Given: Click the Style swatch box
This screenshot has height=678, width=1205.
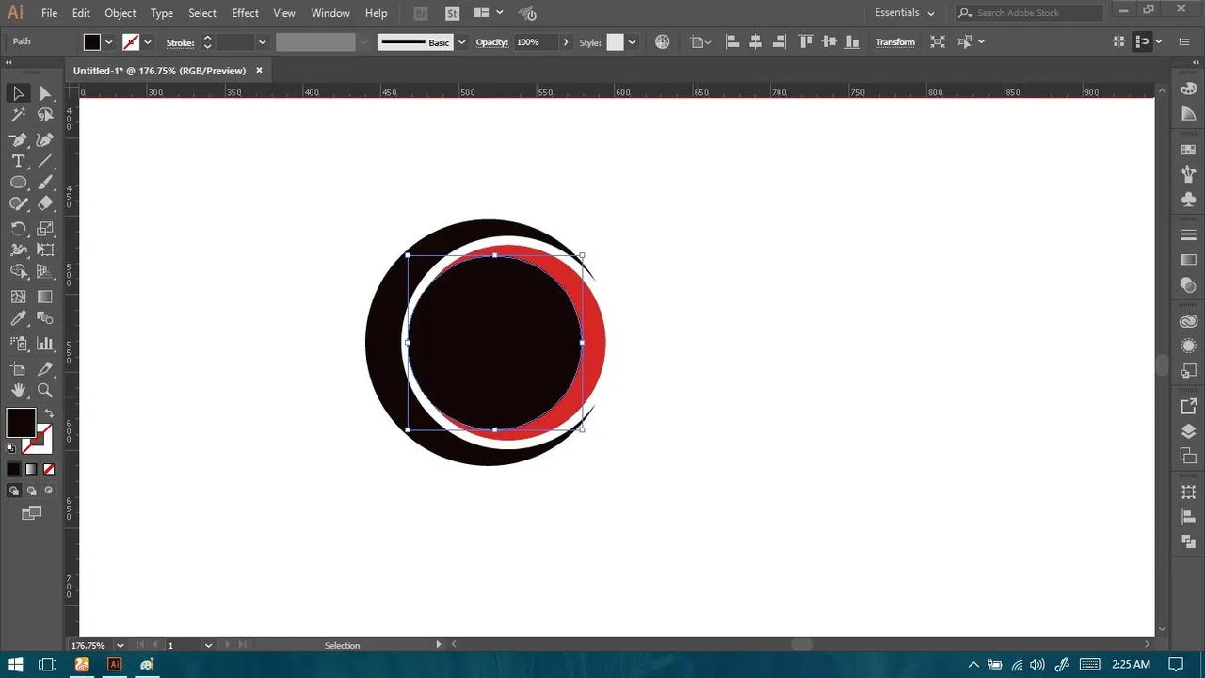Looking at the screenshot, I should tap(615, 42).
